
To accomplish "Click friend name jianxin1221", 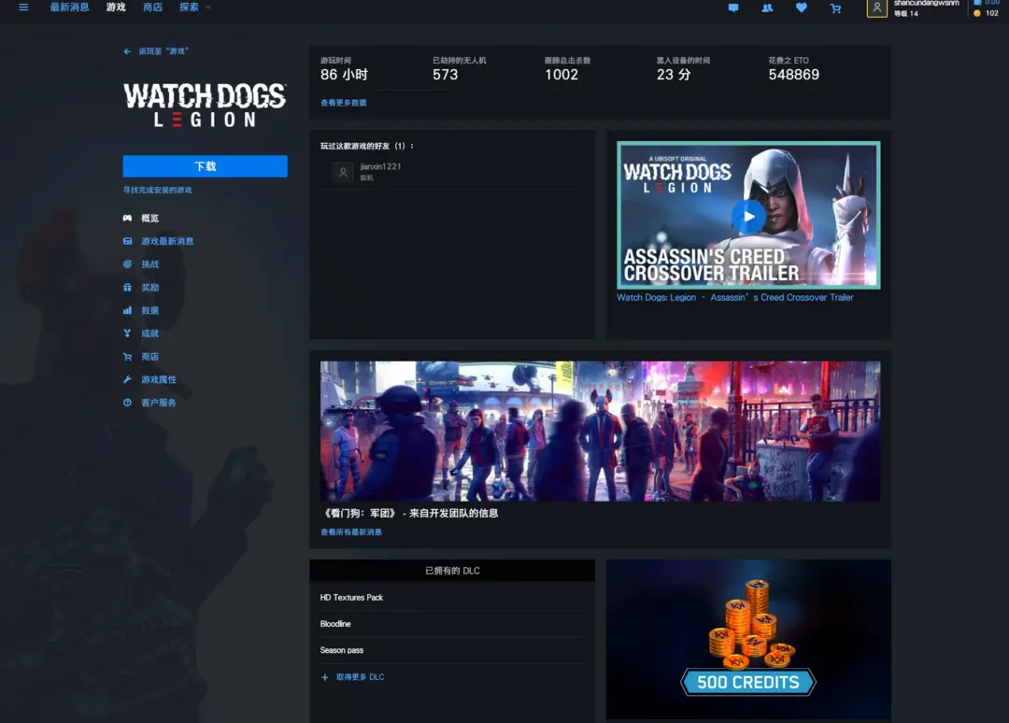I will pos(380,166).
